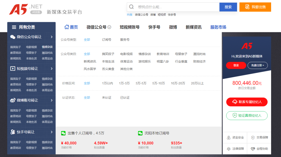The height and width of the screenshot is (157, 281).
Task: Click the red 登录 button
Action: click(x=236, y=65)
